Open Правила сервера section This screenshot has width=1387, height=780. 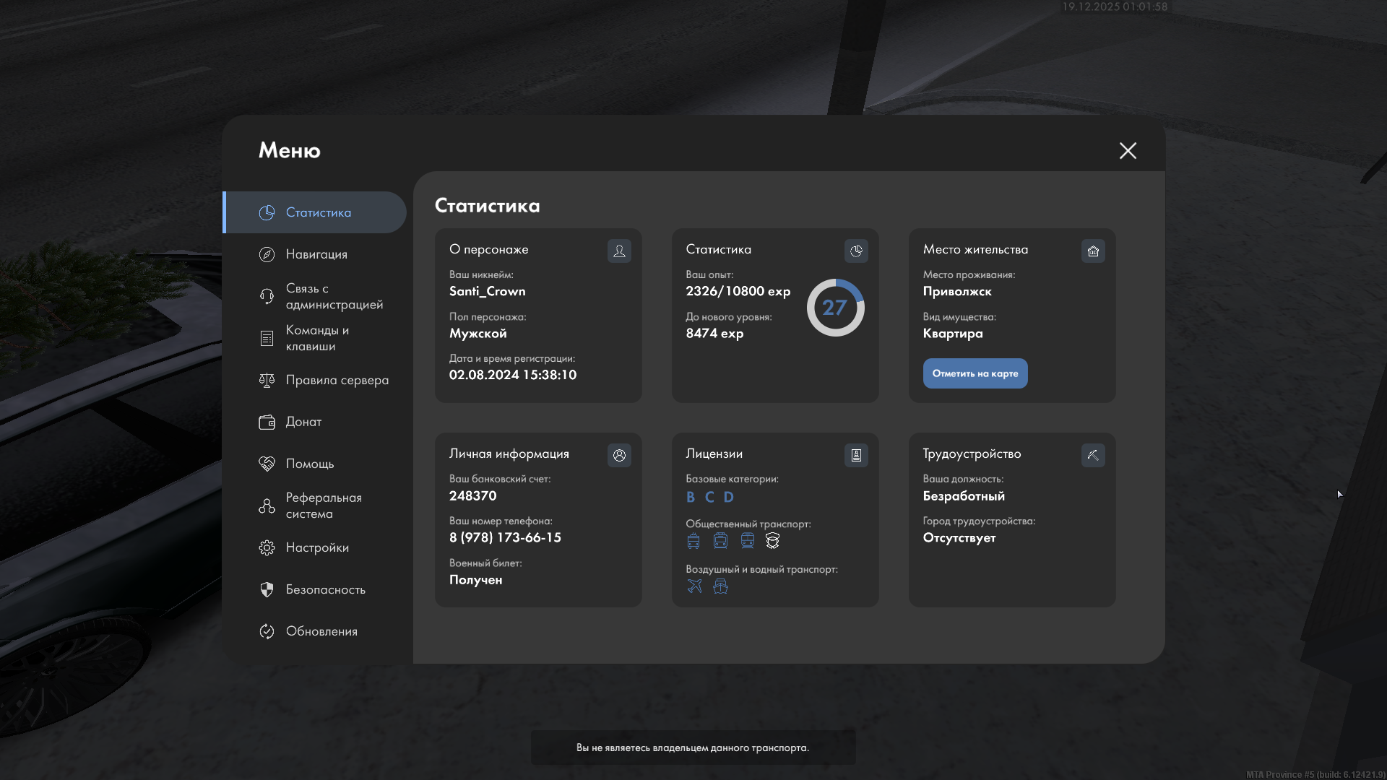pos(336,380)
